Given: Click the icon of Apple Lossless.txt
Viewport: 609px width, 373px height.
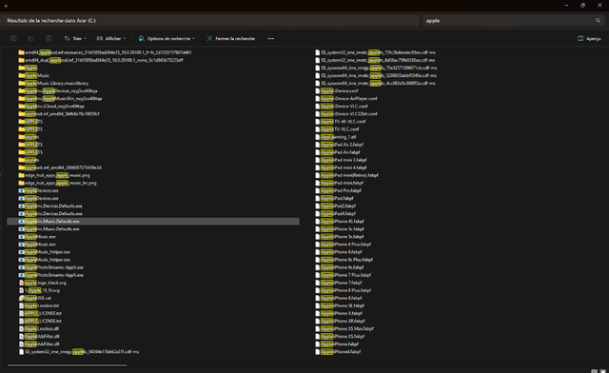Looking at the screenshot, I should tap(21, 305).
